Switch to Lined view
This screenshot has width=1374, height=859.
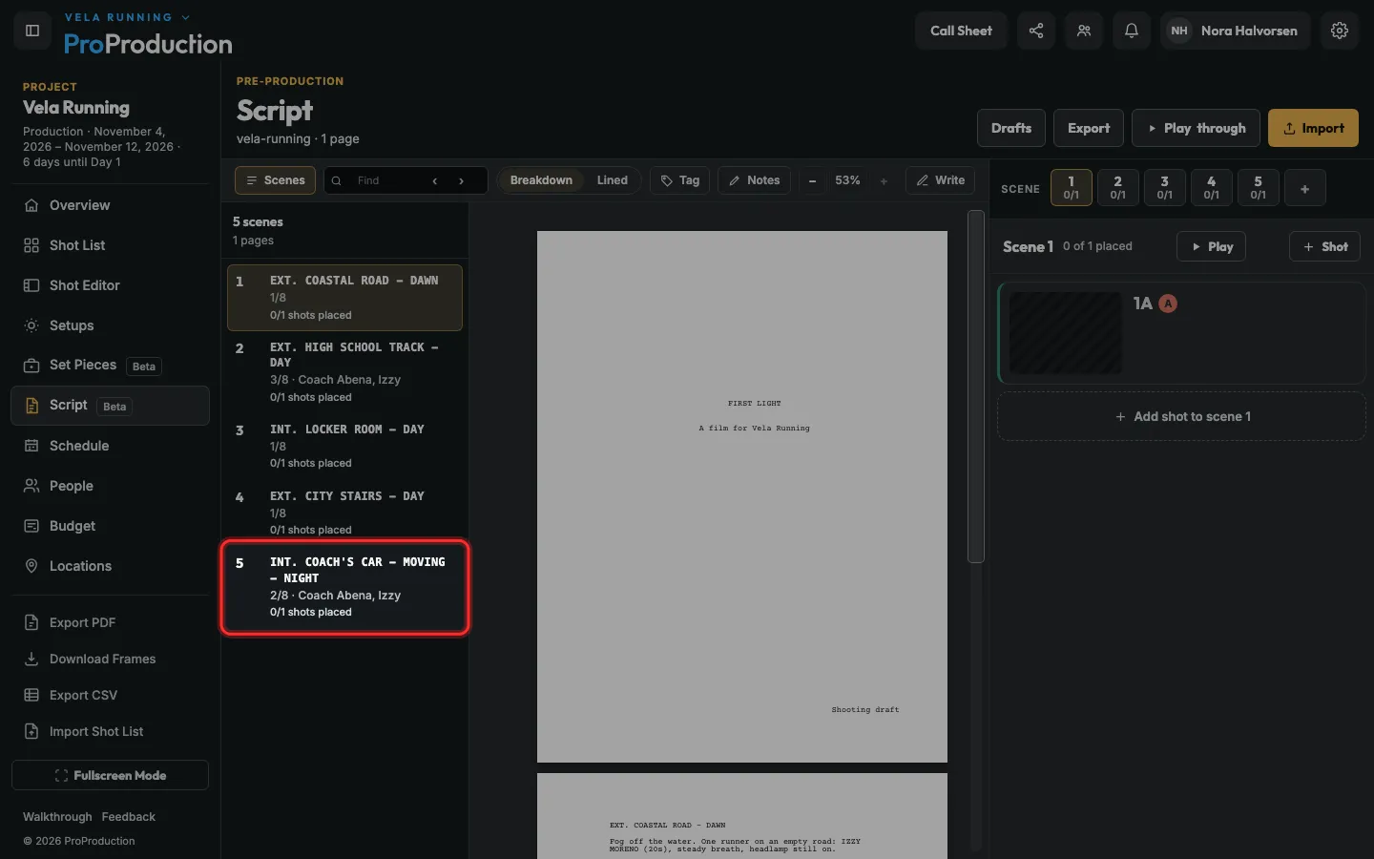click(x=613, y=180)
